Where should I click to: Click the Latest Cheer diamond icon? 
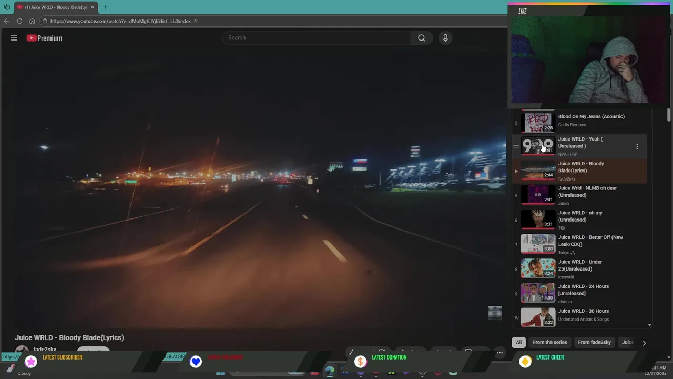pyautogui.click(x=525, y=362)
